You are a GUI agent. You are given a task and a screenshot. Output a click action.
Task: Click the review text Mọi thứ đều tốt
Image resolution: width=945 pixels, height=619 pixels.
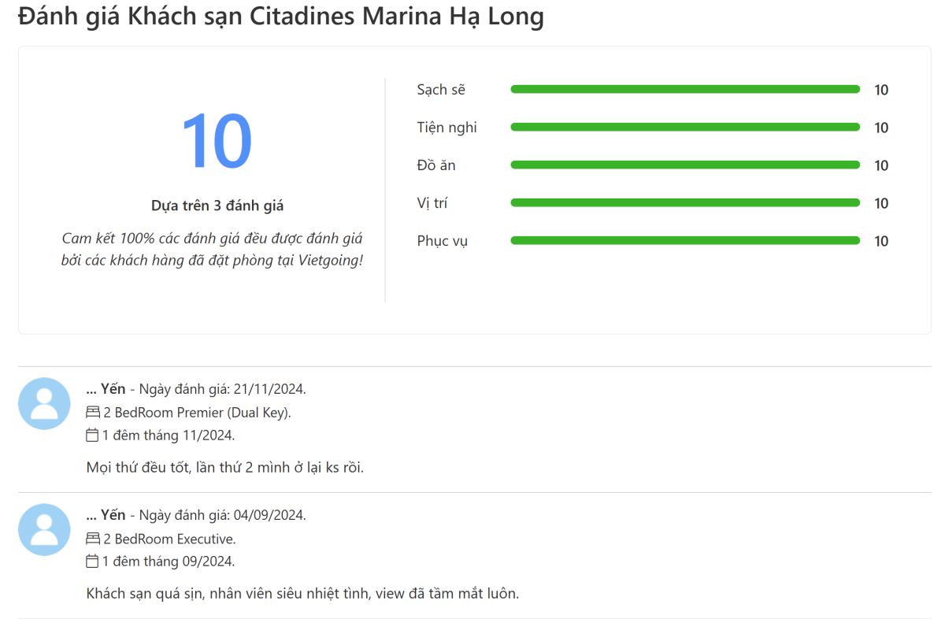pos(225,468)
